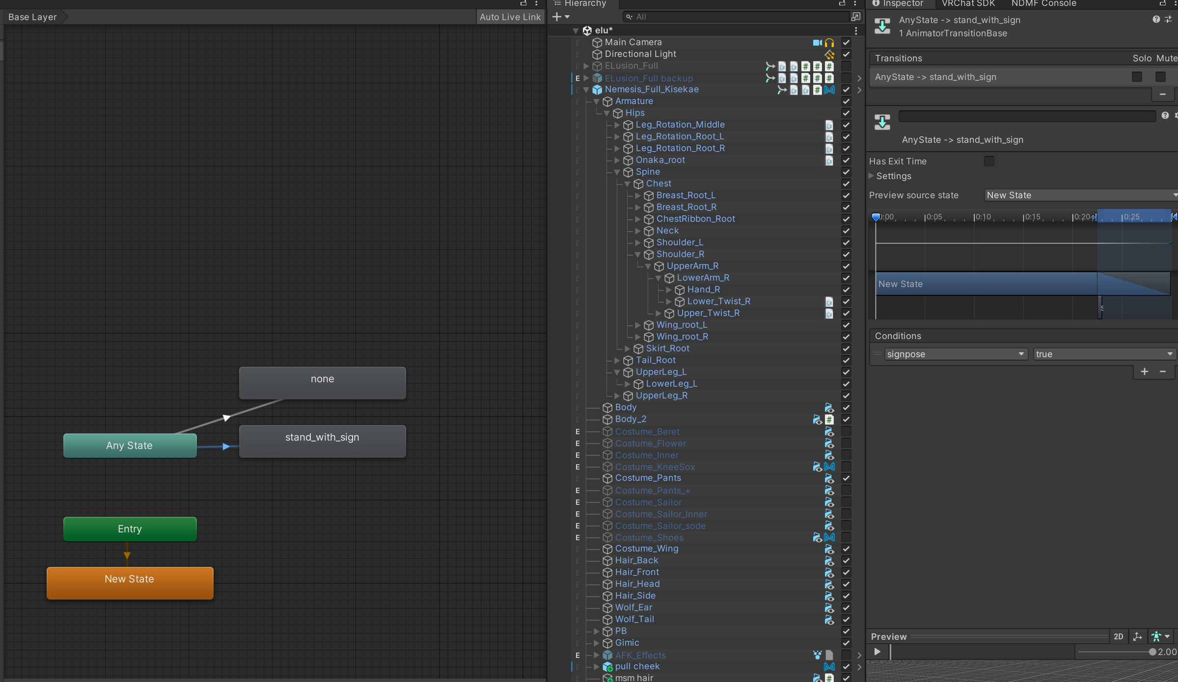1178x682 pixels.
Task: Click the camera icon on Main Camera row
Action: tap(817, 43)
